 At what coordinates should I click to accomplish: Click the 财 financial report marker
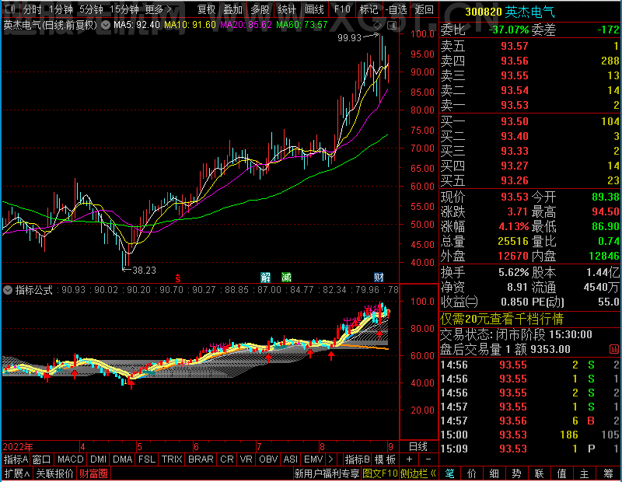pyautogui.click(x=379, y=278)
